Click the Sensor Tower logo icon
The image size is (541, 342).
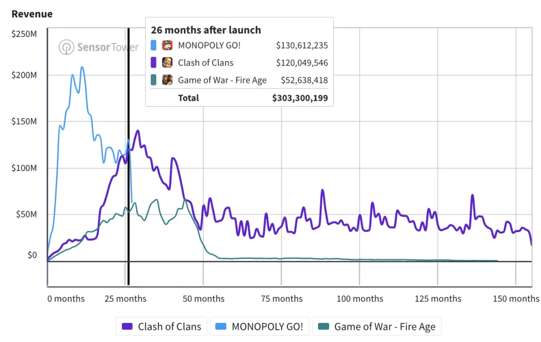click(66, 47)
